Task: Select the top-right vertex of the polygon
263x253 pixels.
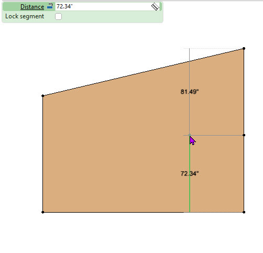Action: [244, 48]
